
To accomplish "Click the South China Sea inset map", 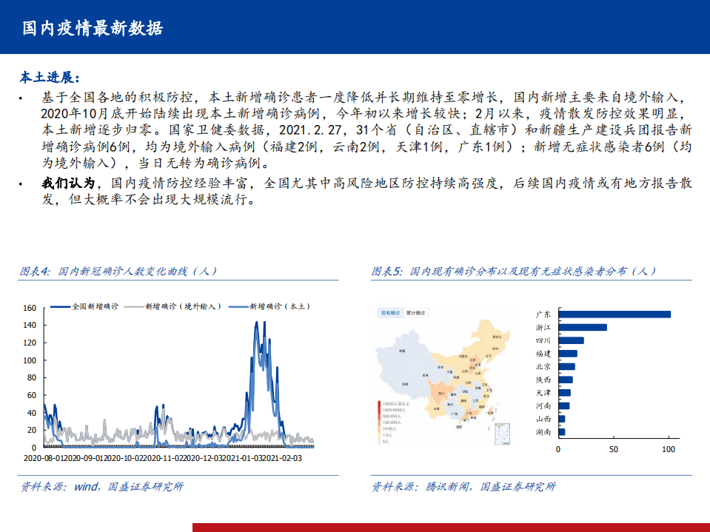I will [x=503, y=436].
